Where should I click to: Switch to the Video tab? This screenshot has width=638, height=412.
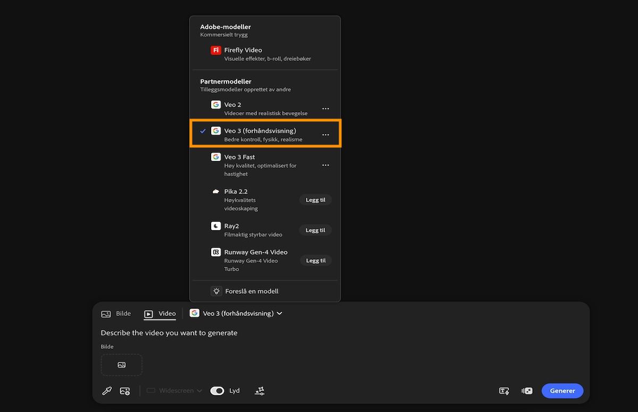point(160,314)
